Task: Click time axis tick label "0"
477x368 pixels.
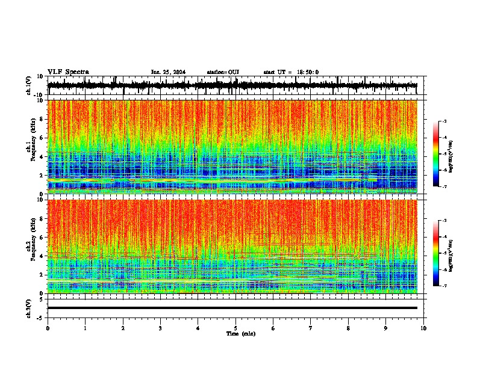Action: tap(48, 328)
